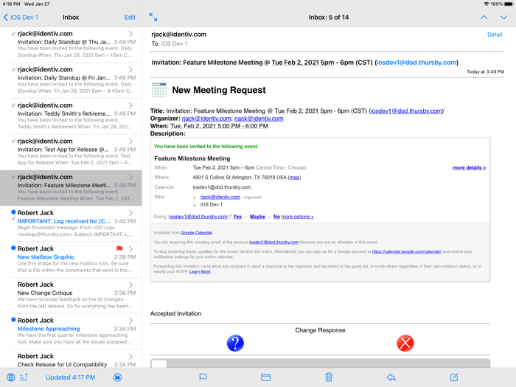This screenshot has height=387, width=516.
Task: Delete the message with the trash icon
Action: pos(329,377)
